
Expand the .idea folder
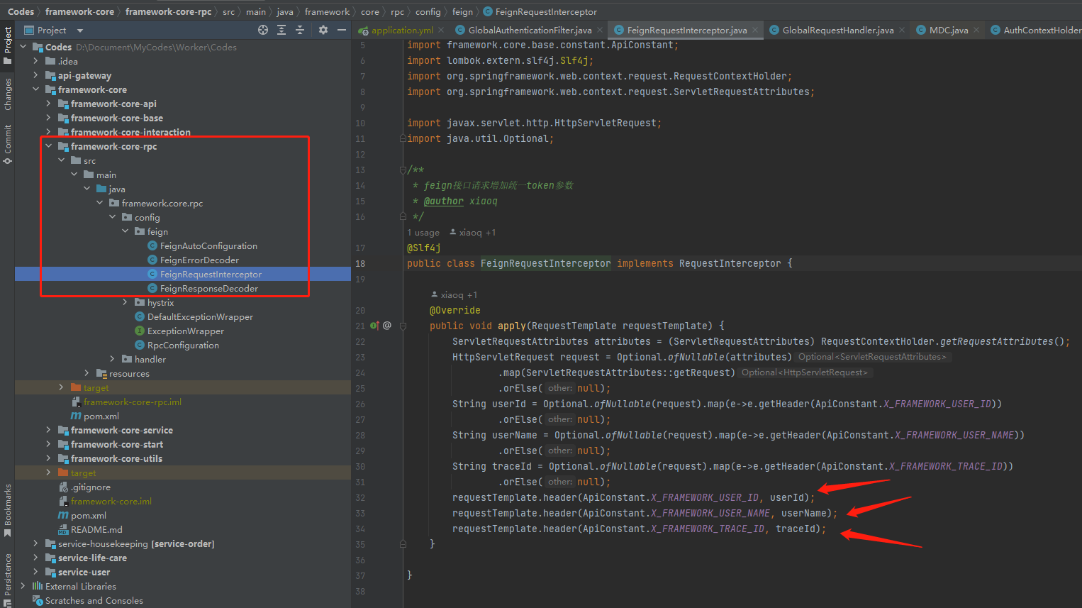(36, 61)
